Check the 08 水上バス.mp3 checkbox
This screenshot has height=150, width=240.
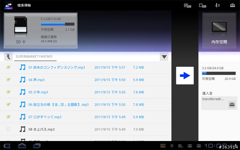coord(8,129)
